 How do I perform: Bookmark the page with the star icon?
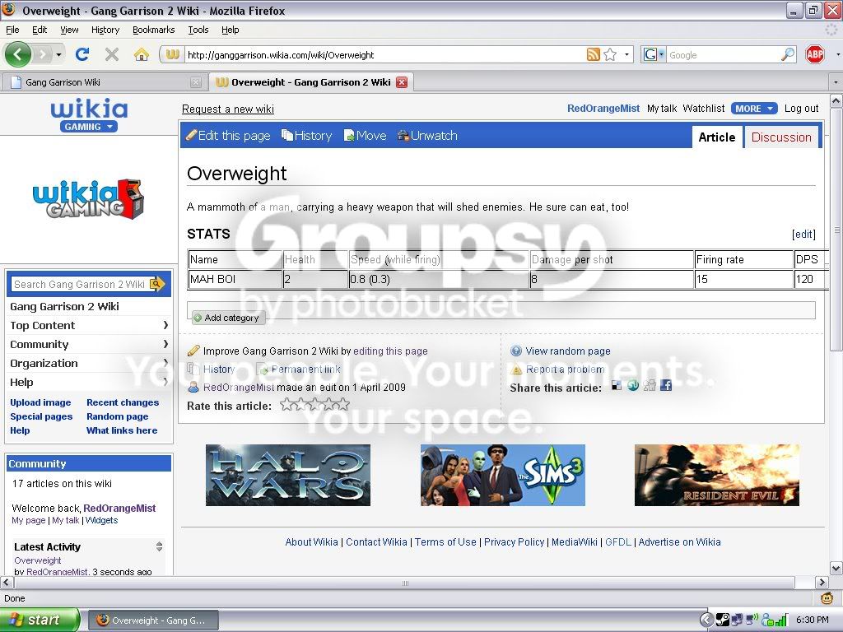610,54
